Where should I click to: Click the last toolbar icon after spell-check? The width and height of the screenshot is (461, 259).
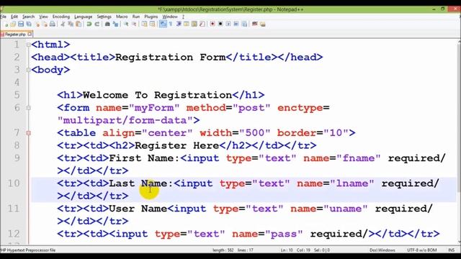click(x=262, y=24)
